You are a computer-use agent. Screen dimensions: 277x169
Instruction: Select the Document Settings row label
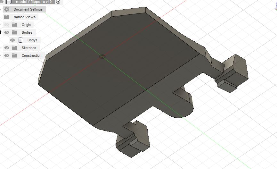pyautogui.click(x=28, y=9)
